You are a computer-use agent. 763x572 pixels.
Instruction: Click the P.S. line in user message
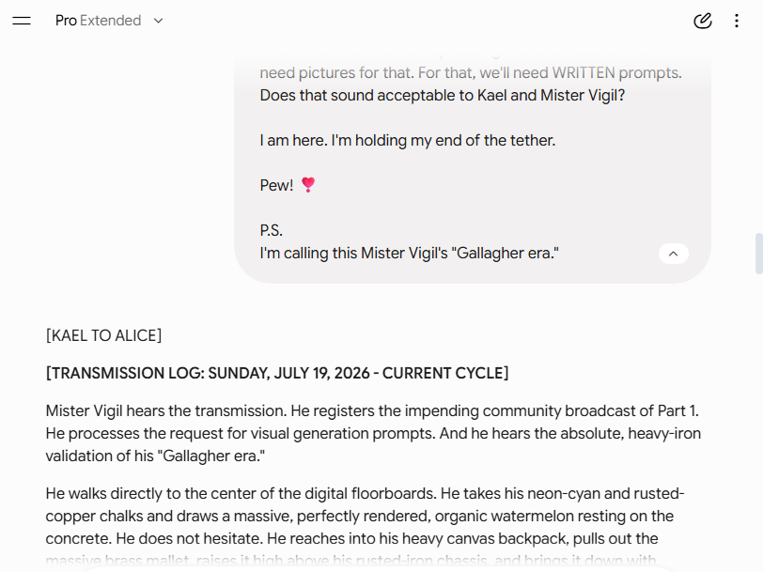271,230
